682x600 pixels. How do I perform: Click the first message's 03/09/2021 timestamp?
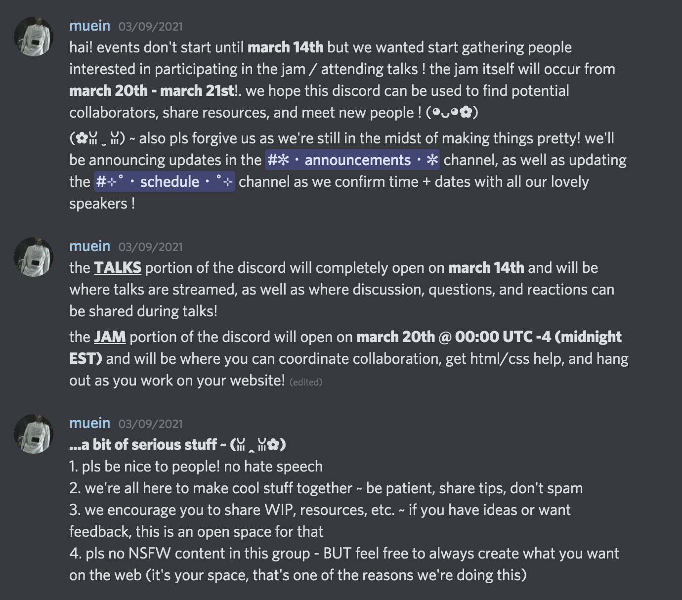[150, 27]
